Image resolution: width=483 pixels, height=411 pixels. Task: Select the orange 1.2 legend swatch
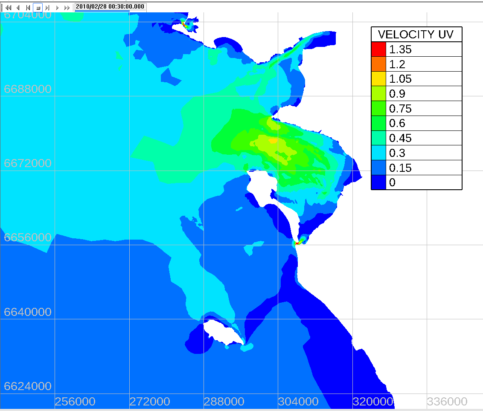378,64
